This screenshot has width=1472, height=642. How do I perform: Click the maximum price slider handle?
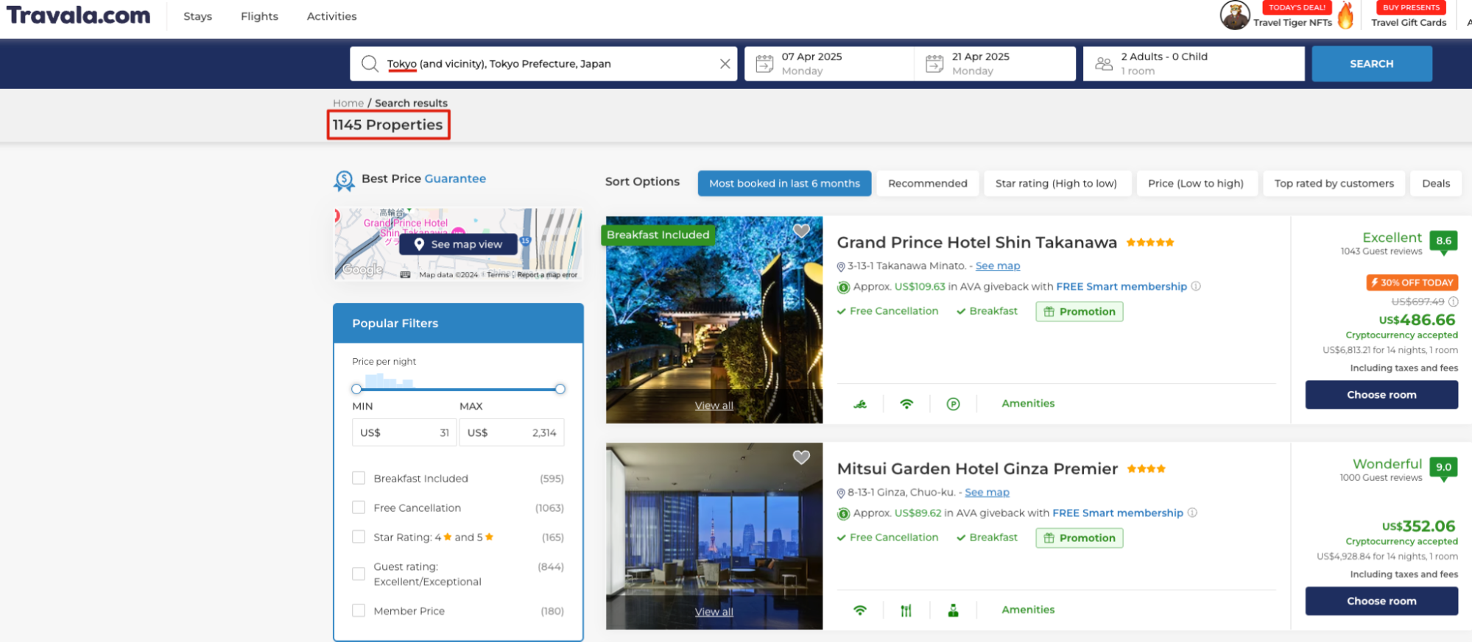tap(560, 389)
